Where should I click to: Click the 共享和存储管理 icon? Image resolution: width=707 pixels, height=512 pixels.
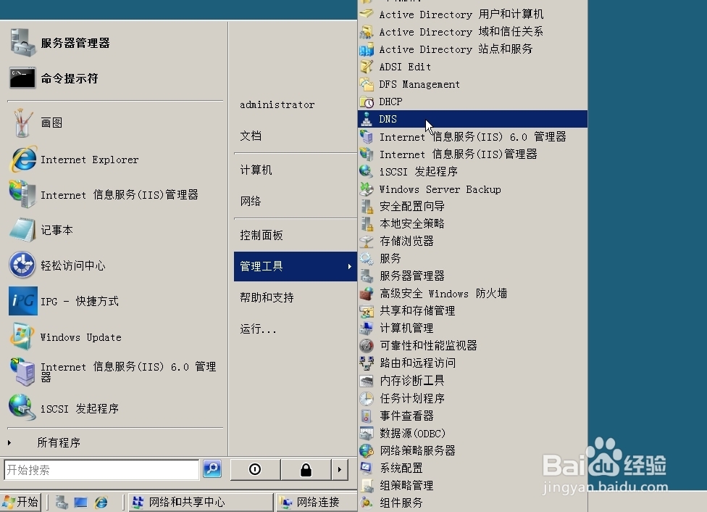(x=367, y=310)
